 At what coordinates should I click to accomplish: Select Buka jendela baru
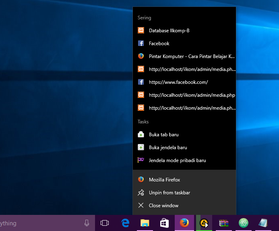(168, 148)
